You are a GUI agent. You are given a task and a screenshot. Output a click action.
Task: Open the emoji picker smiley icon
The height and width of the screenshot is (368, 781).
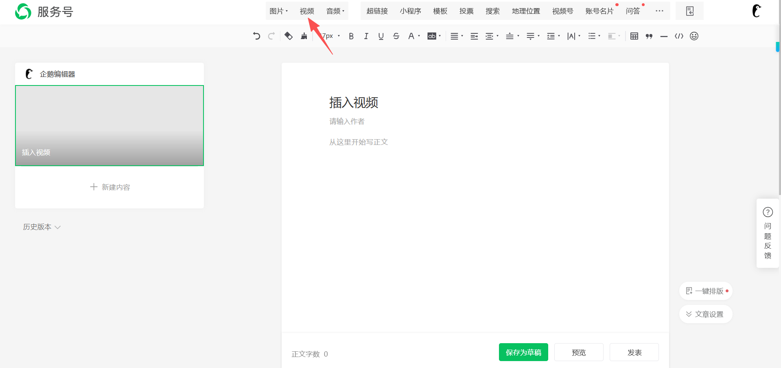694,36
